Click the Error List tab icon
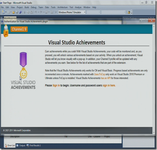 6,146
